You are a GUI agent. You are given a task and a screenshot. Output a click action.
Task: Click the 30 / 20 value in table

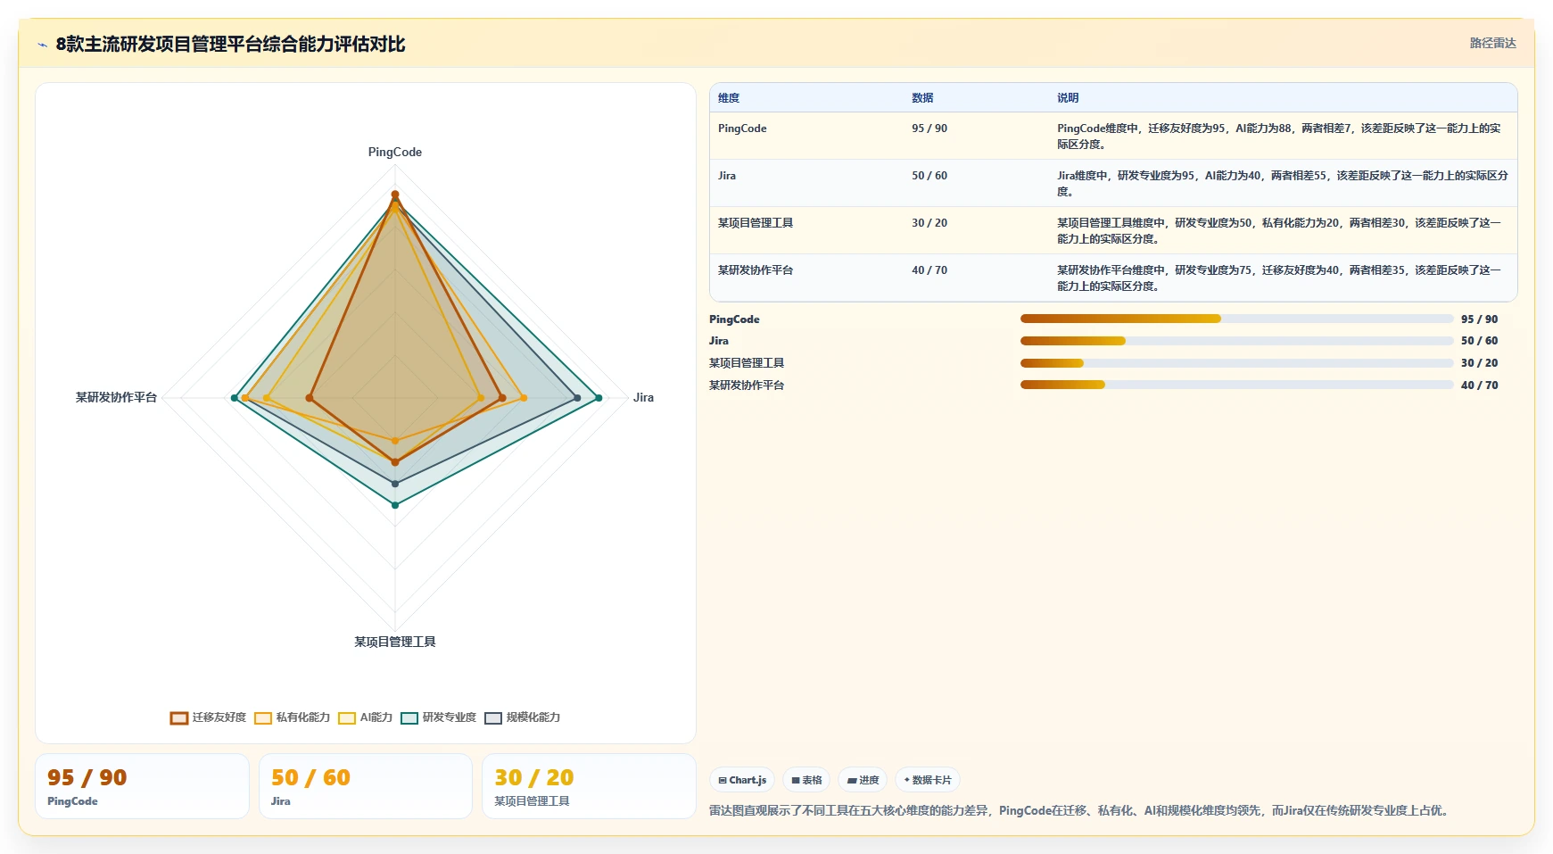[929, 223]
